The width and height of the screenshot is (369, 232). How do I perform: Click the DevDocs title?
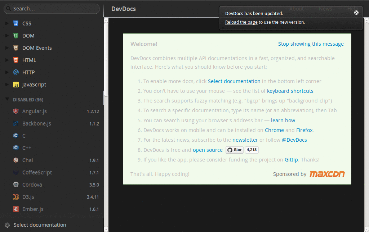tap(124, 9)
